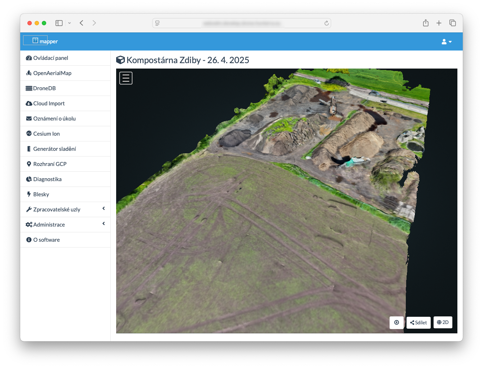Click the compass reset-view button
The width and height of the screenshot is (483, 368).
pos(396,323)
